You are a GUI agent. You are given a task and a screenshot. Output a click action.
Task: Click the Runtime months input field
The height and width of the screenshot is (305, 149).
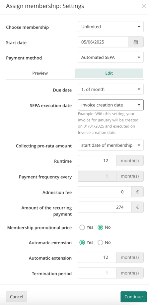97,160
